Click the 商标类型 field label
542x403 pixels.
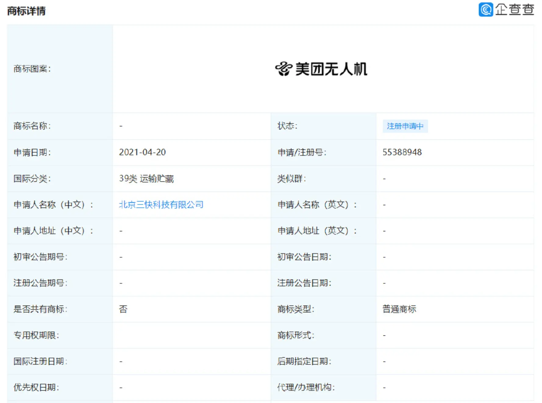pos(295,309)
